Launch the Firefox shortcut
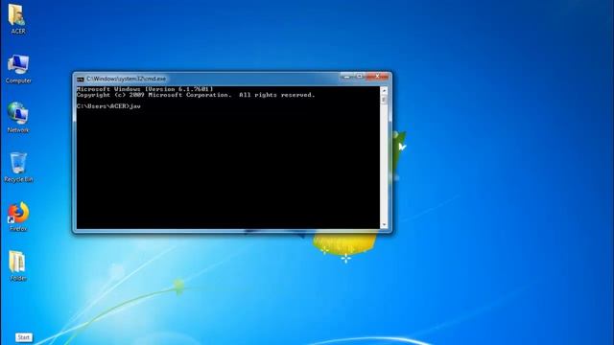This screenshot has width=614, height=345. (18, 217)
